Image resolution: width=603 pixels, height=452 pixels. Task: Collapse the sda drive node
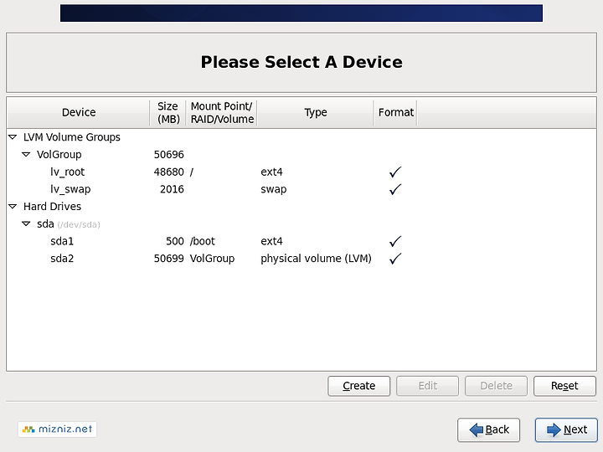(26, 223)
